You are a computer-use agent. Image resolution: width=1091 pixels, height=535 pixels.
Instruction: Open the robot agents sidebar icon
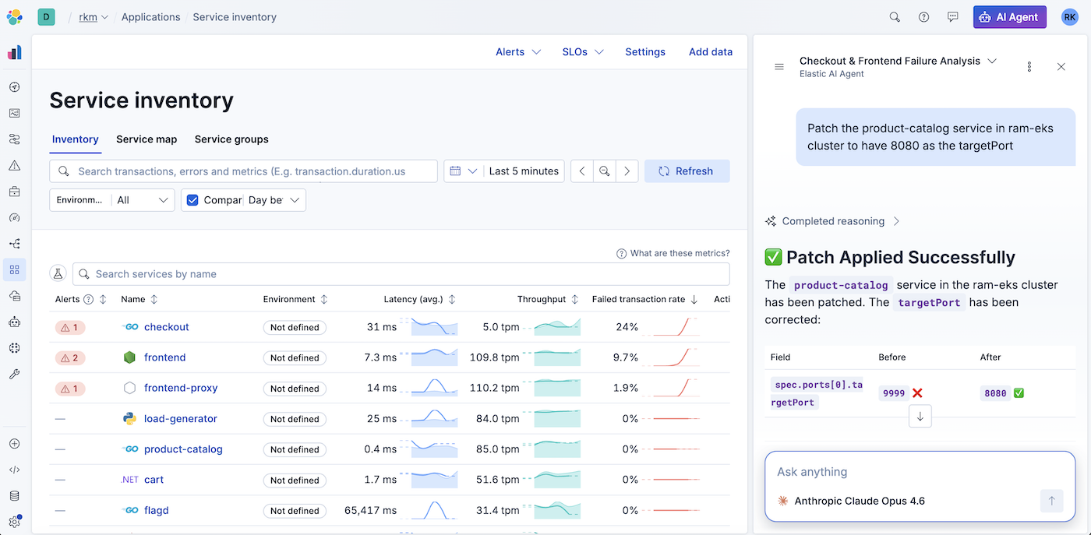point(14,322)
